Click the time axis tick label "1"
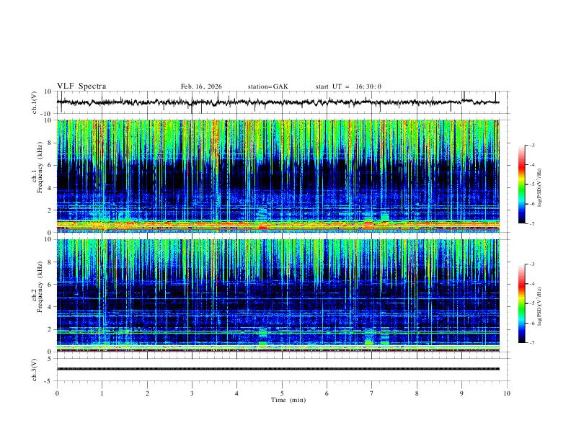The image size is (571, 441). (x=102, y=393)
